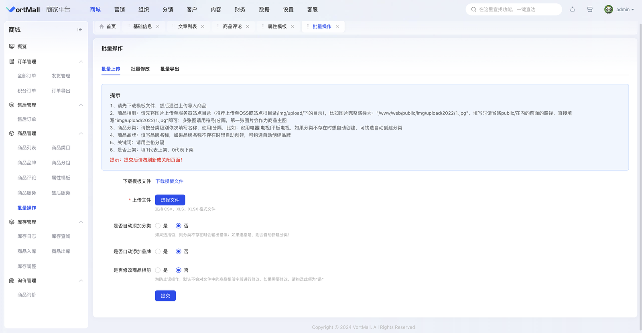Image resolution: width=642 pixels, height=333 pixels.
Task: Click the 下载模板文件 link
Action: pyautogui.click(x=169, y=182)
